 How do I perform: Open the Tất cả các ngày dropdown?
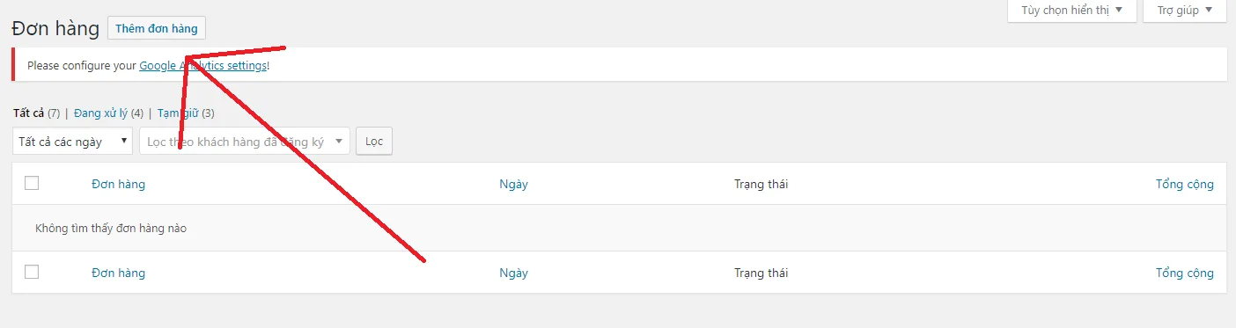[73, 141]
